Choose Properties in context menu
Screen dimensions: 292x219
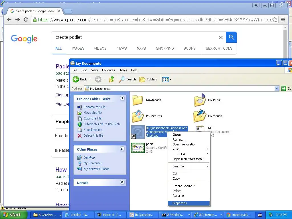pos(189,203)
